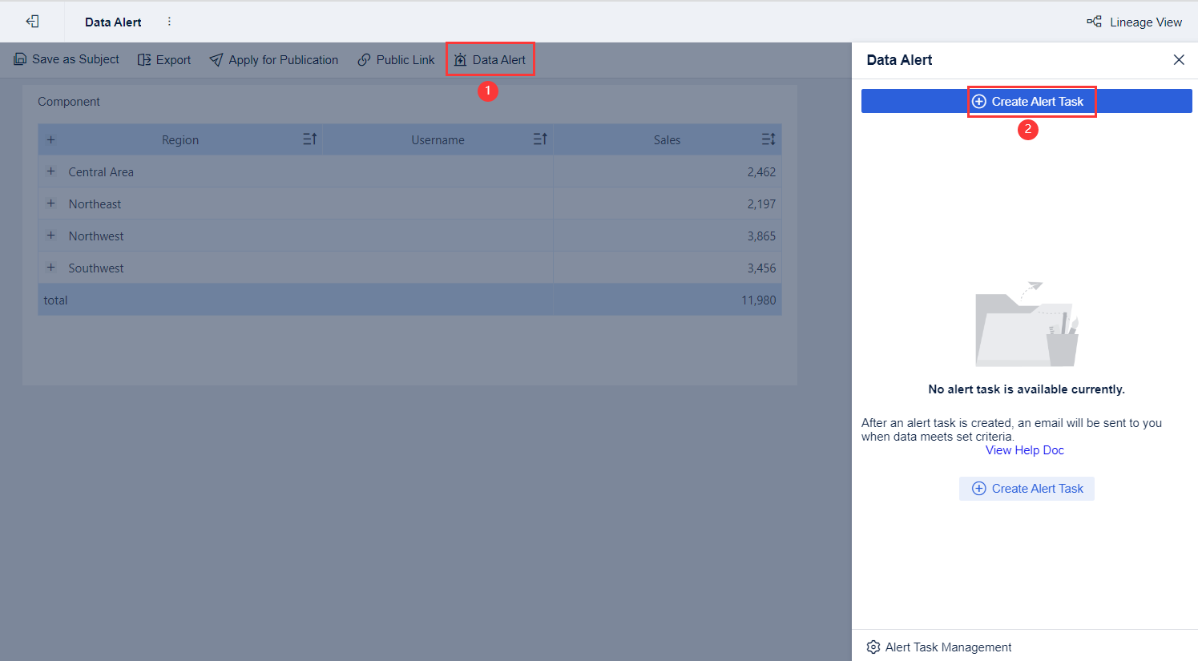Select Apply for Publication
This screenshot has width=1198, height=661.
(273, 59)
